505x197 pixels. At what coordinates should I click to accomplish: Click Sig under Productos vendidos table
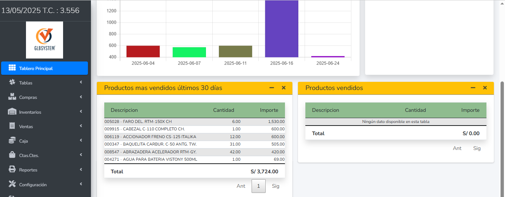(477, 148)
